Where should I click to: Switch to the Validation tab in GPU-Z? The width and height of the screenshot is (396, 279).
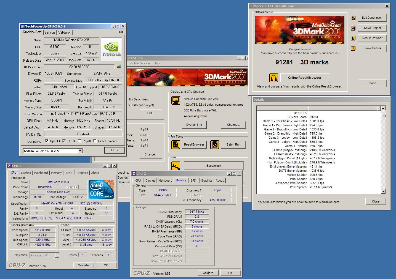(x=65, y=32)
